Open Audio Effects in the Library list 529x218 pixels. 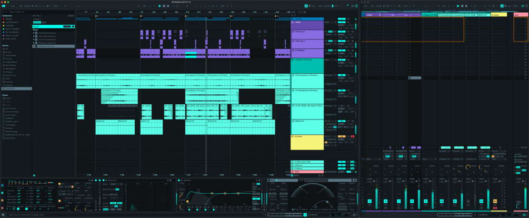tap(11, 62)
